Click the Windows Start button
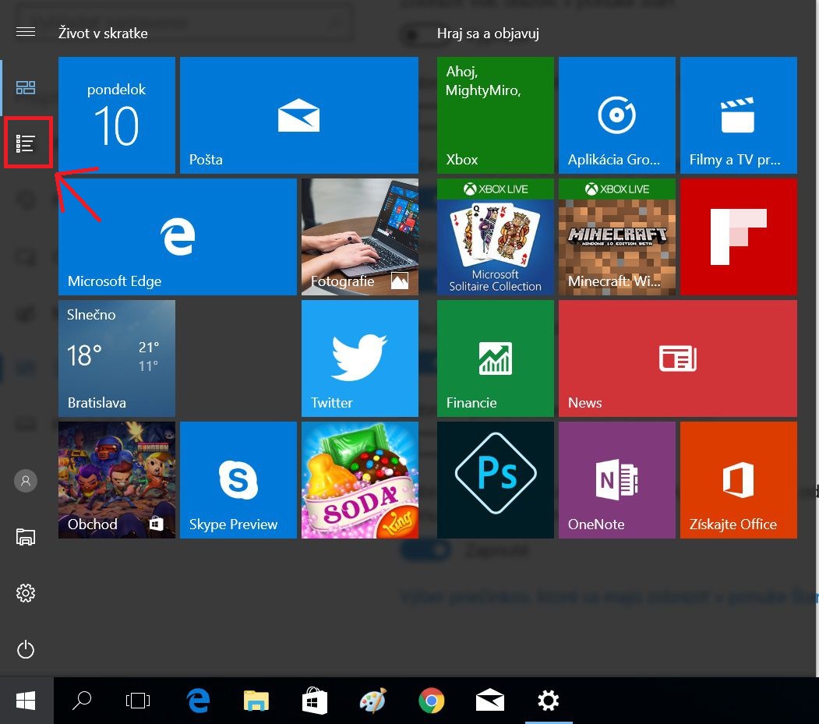 pyautogui.click(x=26, y=701)
